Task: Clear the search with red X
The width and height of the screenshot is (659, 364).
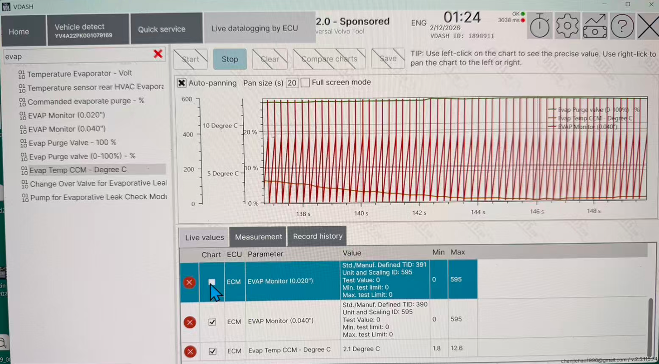Action: 158,54
